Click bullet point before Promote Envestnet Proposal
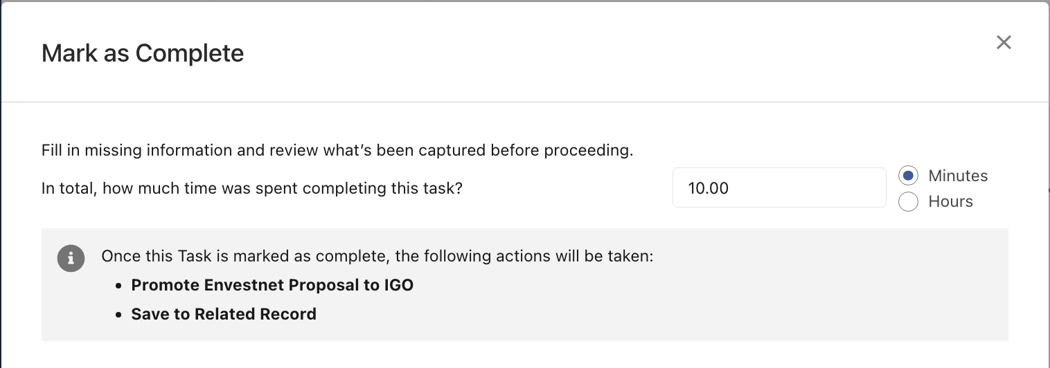This screenshot has width=1050, height=368. pyautogui.click(x=118, y=286)
